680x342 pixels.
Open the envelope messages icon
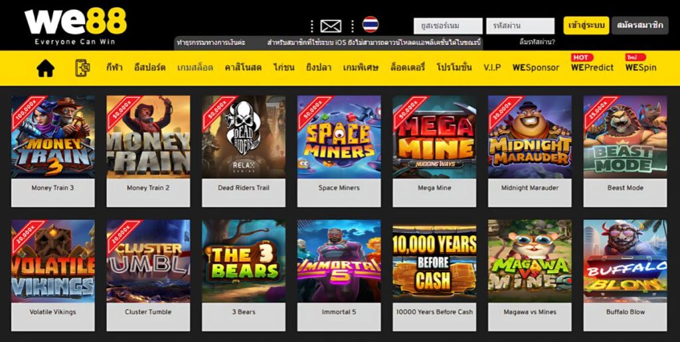[x=331, y=27]
